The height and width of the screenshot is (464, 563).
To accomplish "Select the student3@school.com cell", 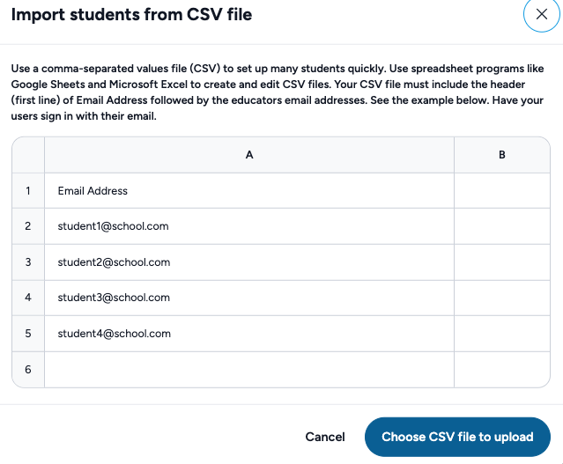I will point(249,298).
